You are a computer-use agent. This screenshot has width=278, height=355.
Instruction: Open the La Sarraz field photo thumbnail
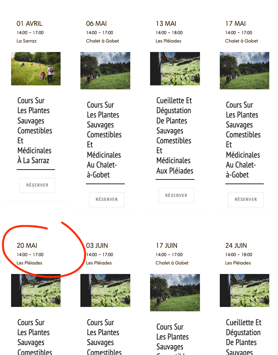(x=36, y=69)
